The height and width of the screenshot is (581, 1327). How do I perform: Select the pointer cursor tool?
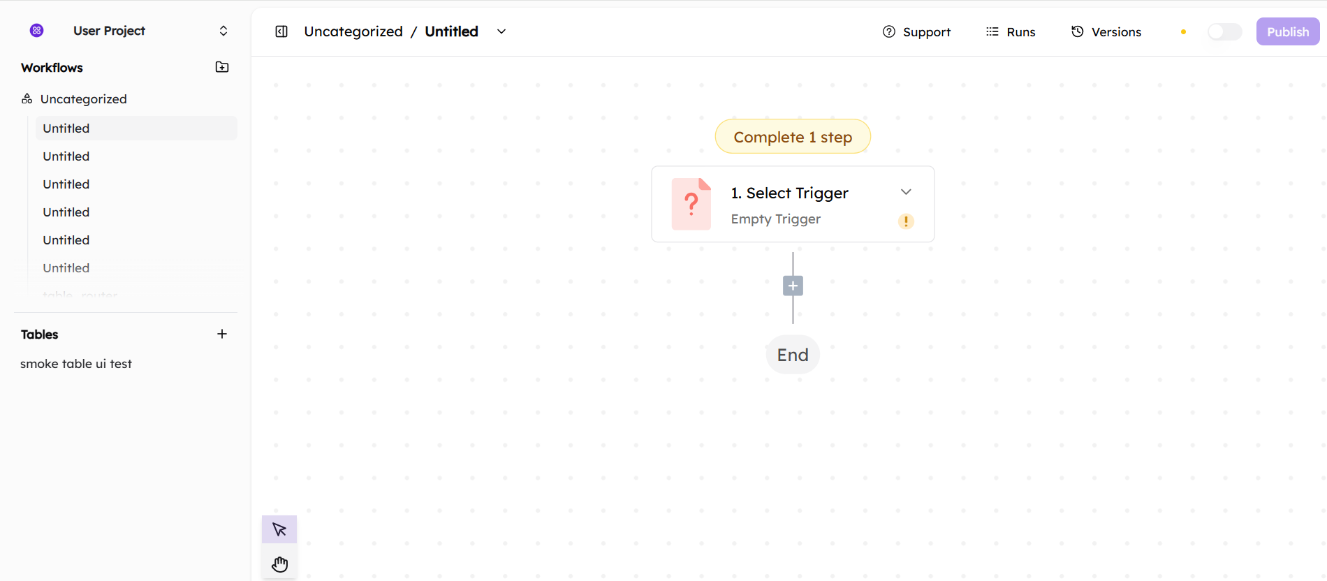[x=279, y=529]
